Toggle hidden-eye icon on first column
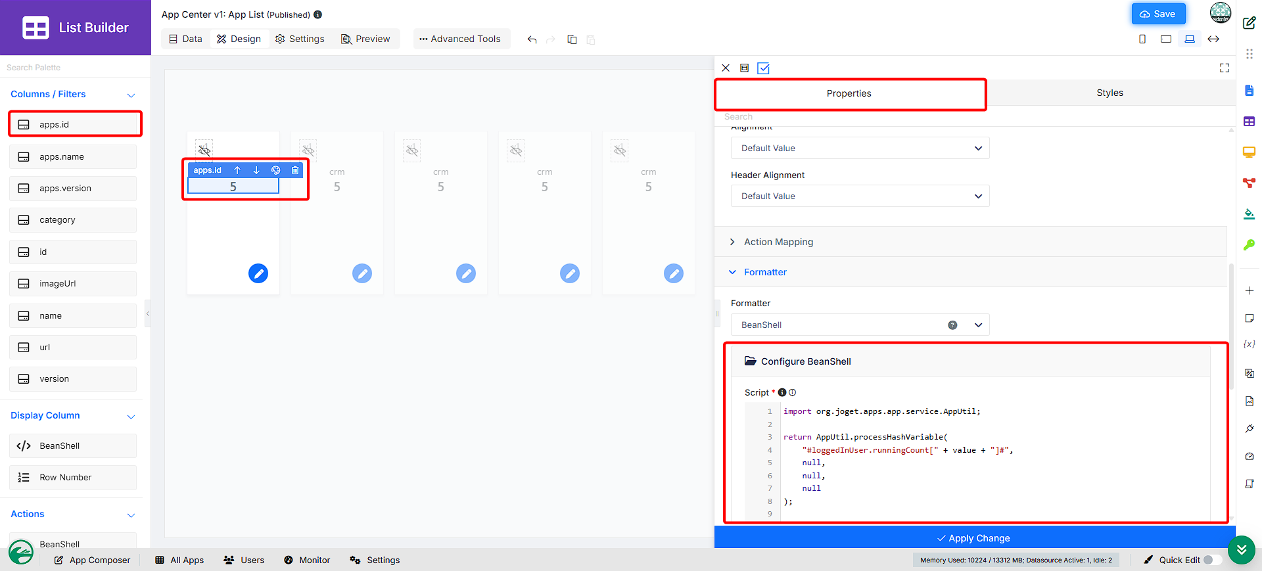Viewport: 1262px width, 571px height. [x=204, y=150]
